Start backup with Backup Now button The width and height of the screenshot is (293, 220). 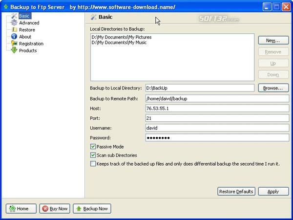[x=92, y=208]
